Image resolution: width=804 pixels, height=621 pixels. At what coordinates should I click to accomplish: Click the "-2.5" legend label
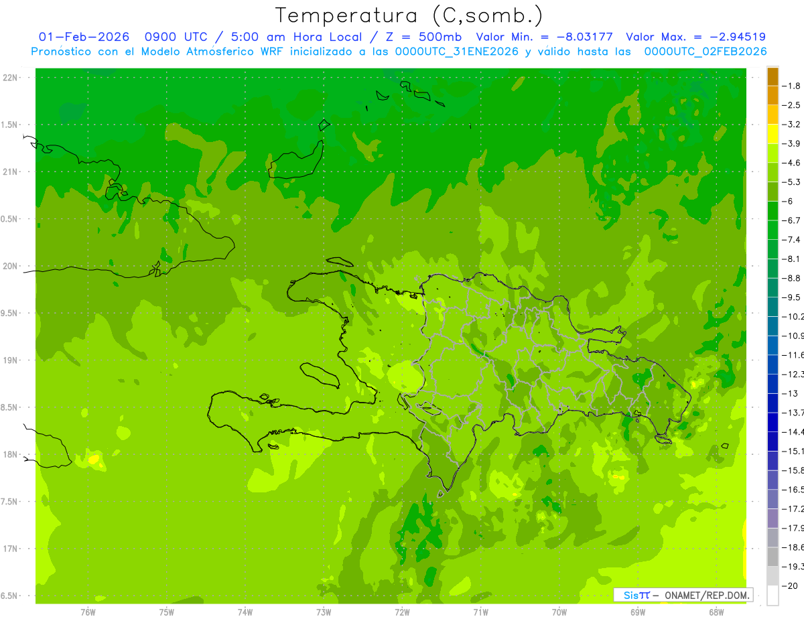[791, 105]
